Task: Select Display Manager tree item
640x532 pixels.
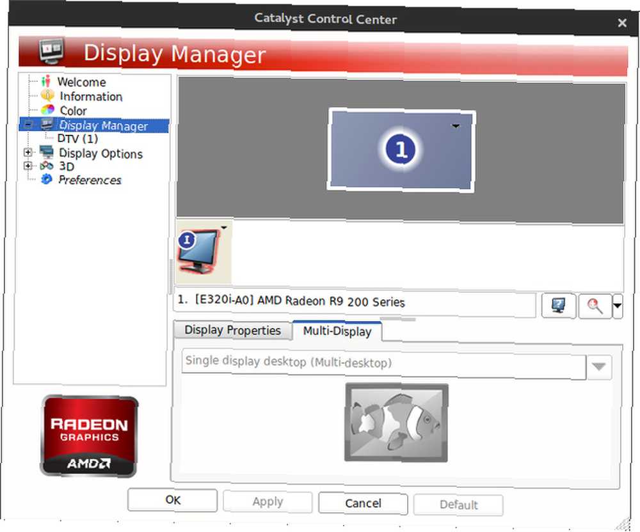Action: [104, 125]
